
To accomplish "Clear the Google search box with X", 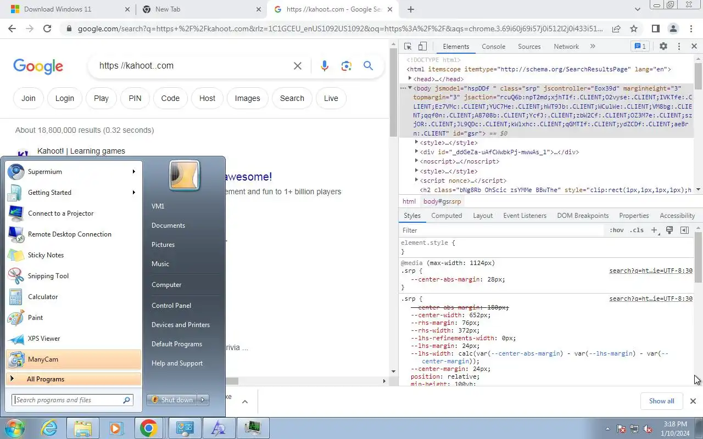I will click(x=298, y=66).
